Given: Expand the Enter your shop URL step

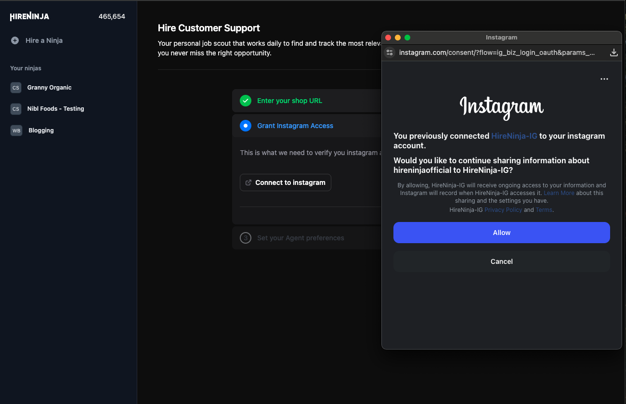Looking at the screenshot, I should [289, 101].
